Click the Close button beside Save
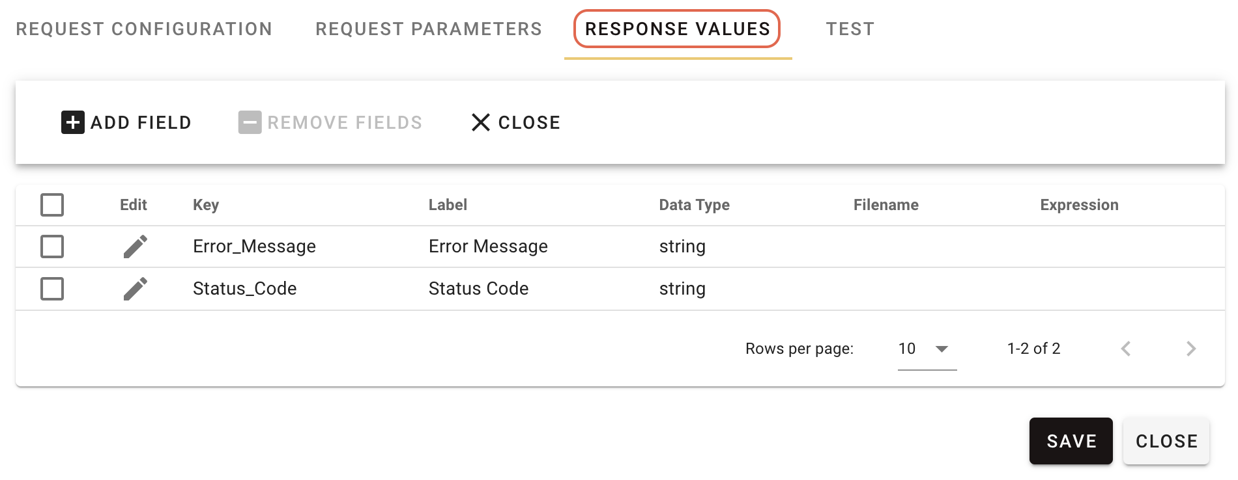Screen dimensions: 1238x480 pyautogui.click(x=1166, y=441)
